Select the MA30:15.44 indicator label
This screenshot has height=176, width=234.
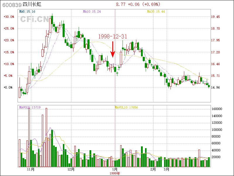[x=156, y=11]
